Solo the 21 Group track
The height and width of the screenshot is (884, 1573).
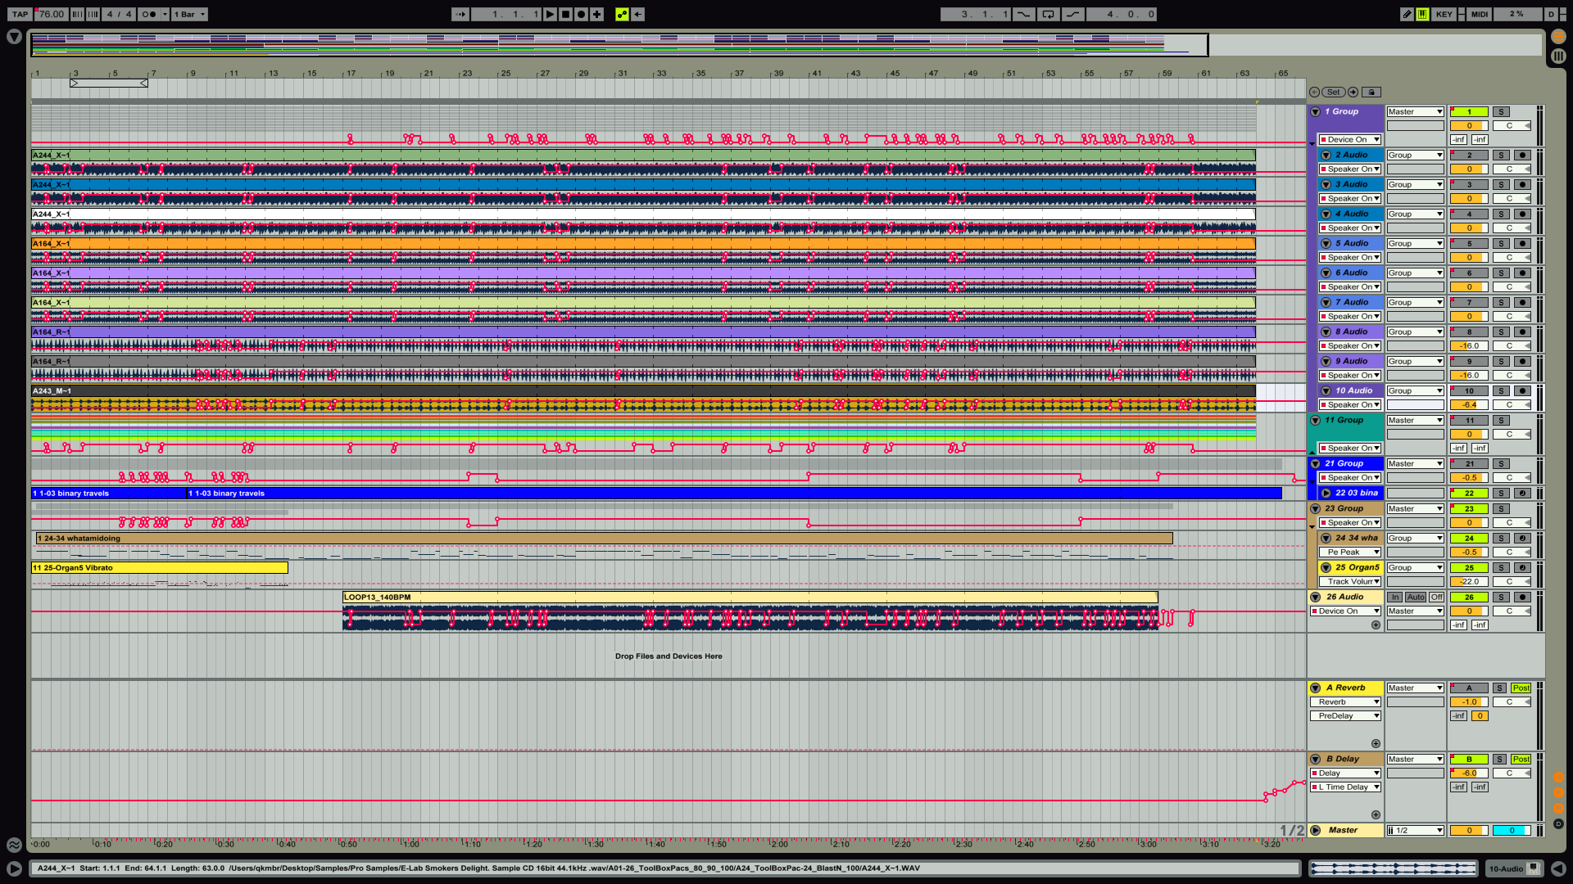1500,464
